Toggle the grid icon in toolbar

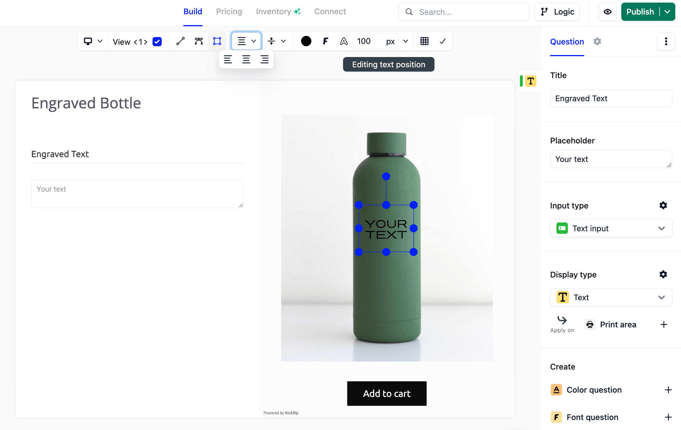(x=424, y=41)
